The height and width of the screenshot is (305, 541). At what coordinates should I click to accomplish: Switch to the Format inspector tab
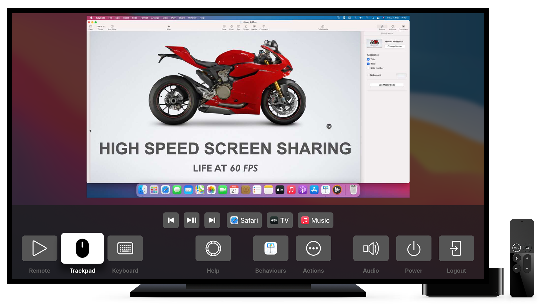click(382, 27)
